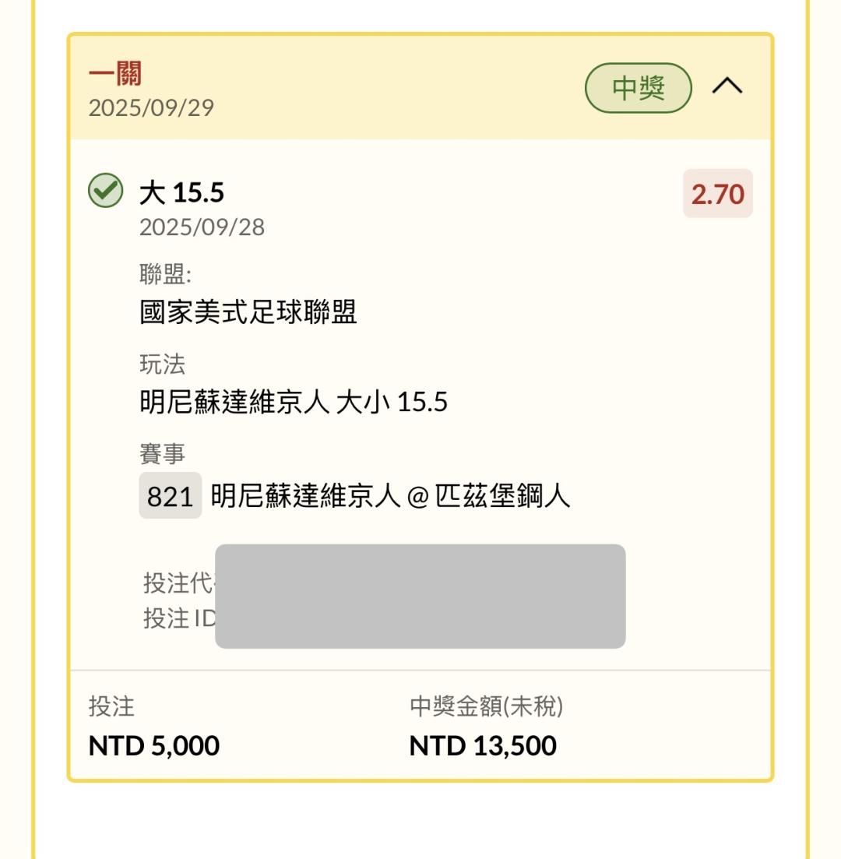Click the 2.70 odds badge
Screen dimensions: 841x859
pos(717,194)
